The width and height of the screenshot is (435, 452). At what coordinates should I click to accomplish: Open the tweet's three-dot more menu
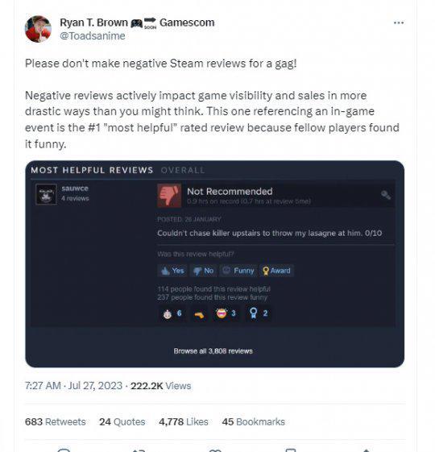399,23
